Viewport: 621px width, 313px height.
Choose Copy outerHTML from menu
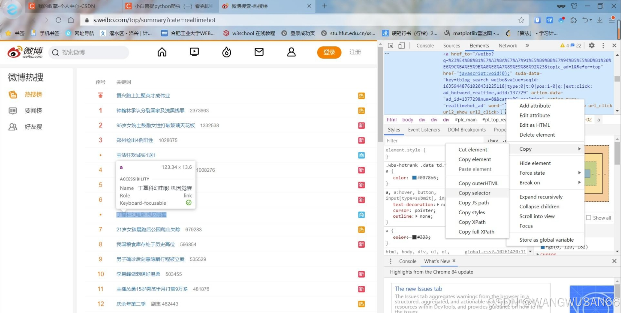pos(478,183)
